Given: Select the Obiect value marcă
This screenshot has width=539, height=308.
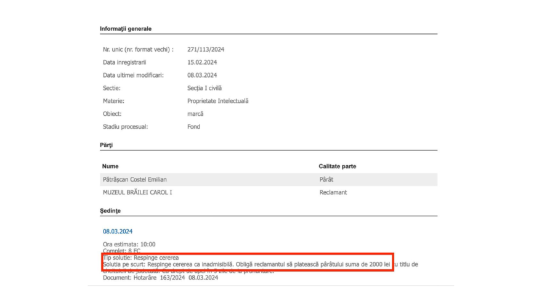Looking at the screenshot, I should 195,114.
